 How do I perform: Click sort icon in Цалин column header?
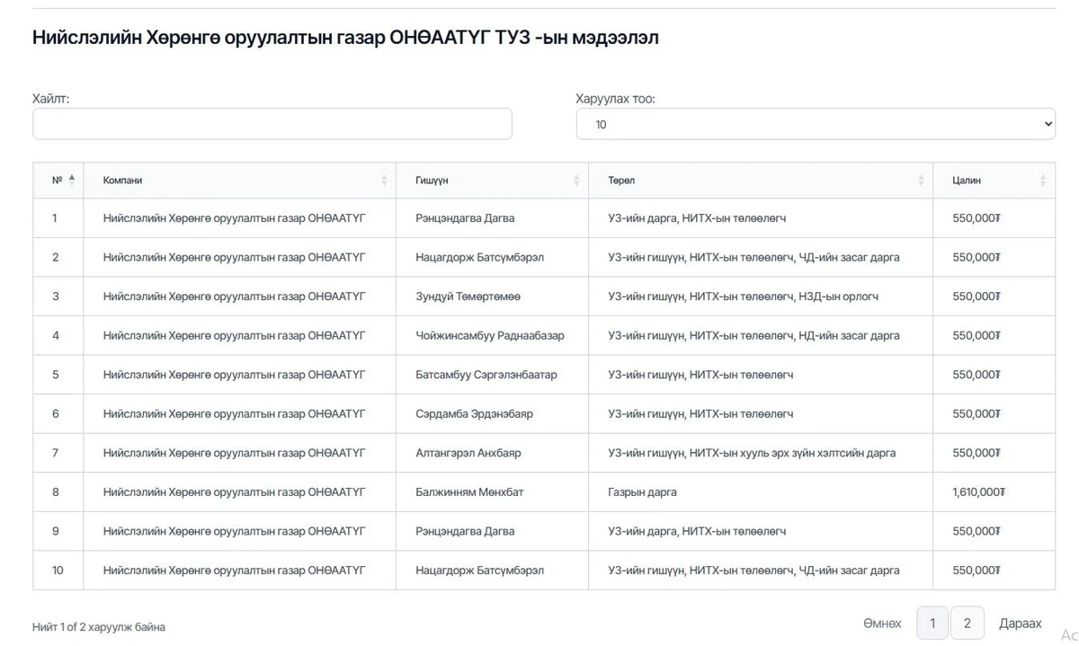tap(1043, 181)
